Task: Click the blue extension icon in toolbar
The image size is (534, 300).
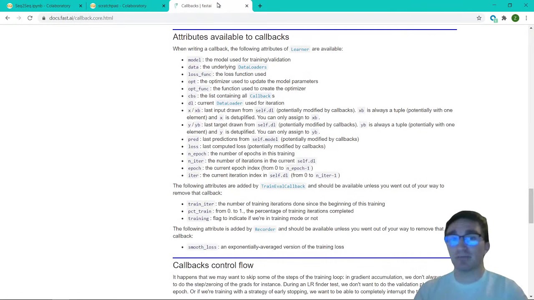Action: (x=493, y=18)
